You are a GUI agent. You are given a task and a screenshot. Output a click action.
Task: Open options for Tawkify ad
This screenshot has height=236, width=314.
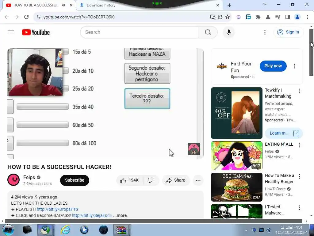[x=299, y=91]
